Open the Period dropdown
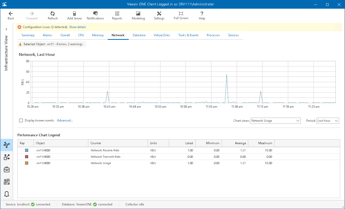 click(328, 121)
